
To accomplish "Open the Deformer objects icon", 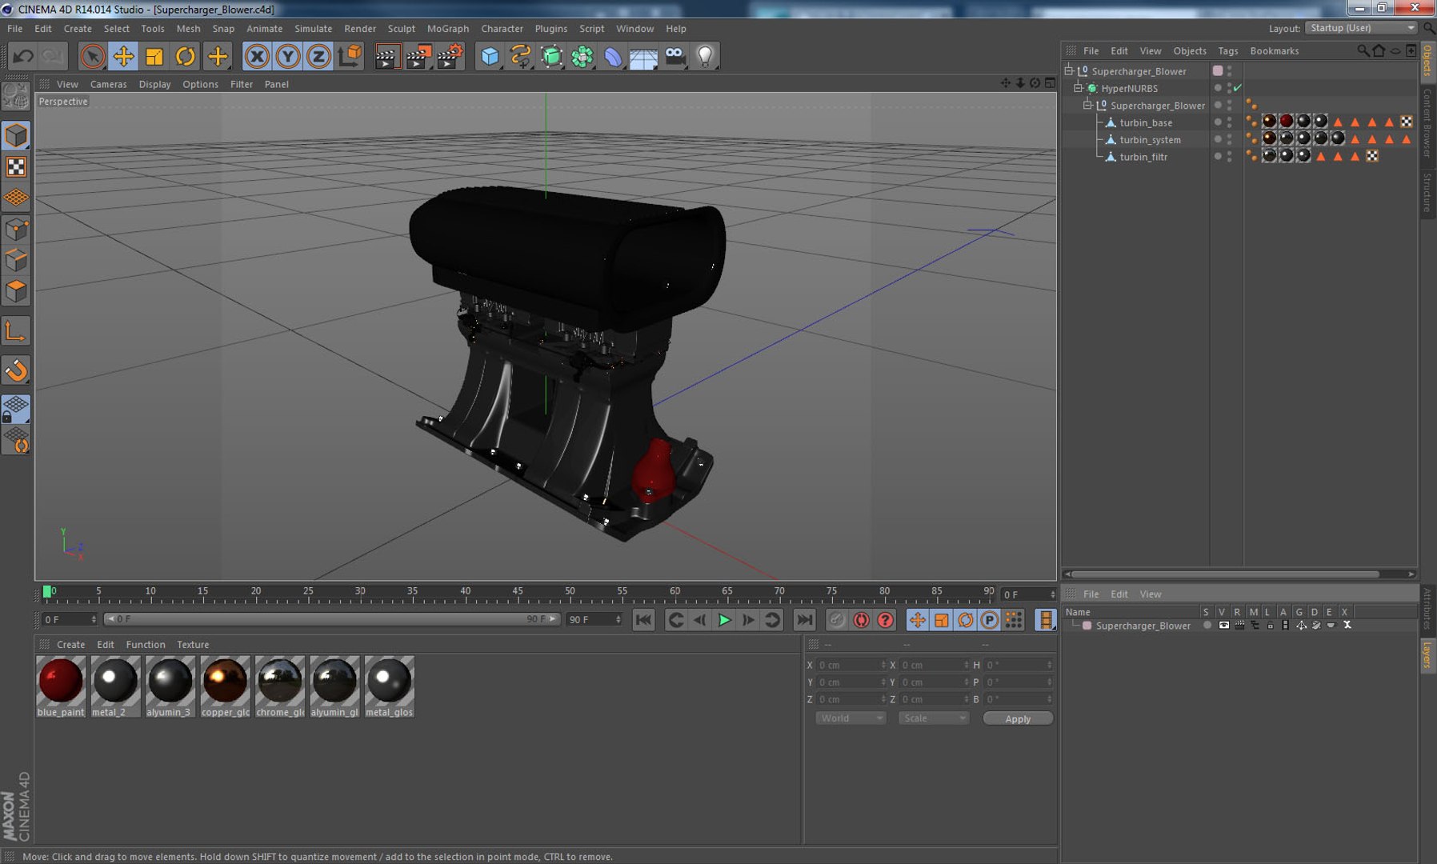I will (613, 57).
